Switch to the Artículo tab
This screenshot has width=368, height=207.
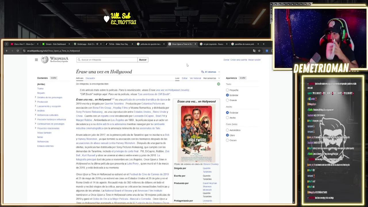80,78
